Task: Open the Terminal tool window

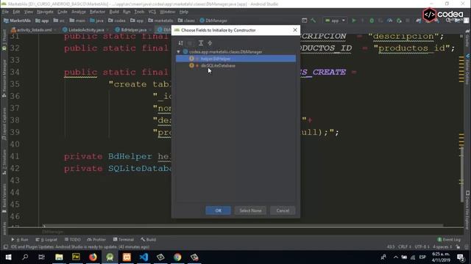Action: (123, 240)
